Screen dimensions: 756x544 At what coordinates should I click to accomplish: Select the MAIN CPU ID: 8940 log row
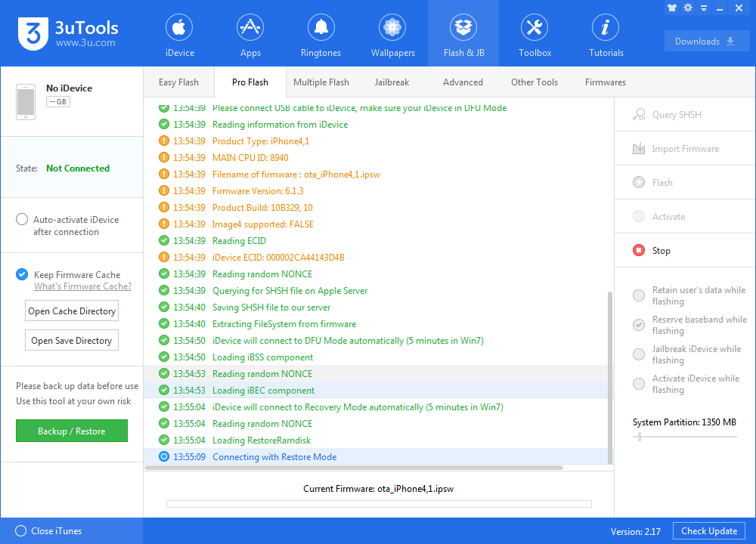376,158
